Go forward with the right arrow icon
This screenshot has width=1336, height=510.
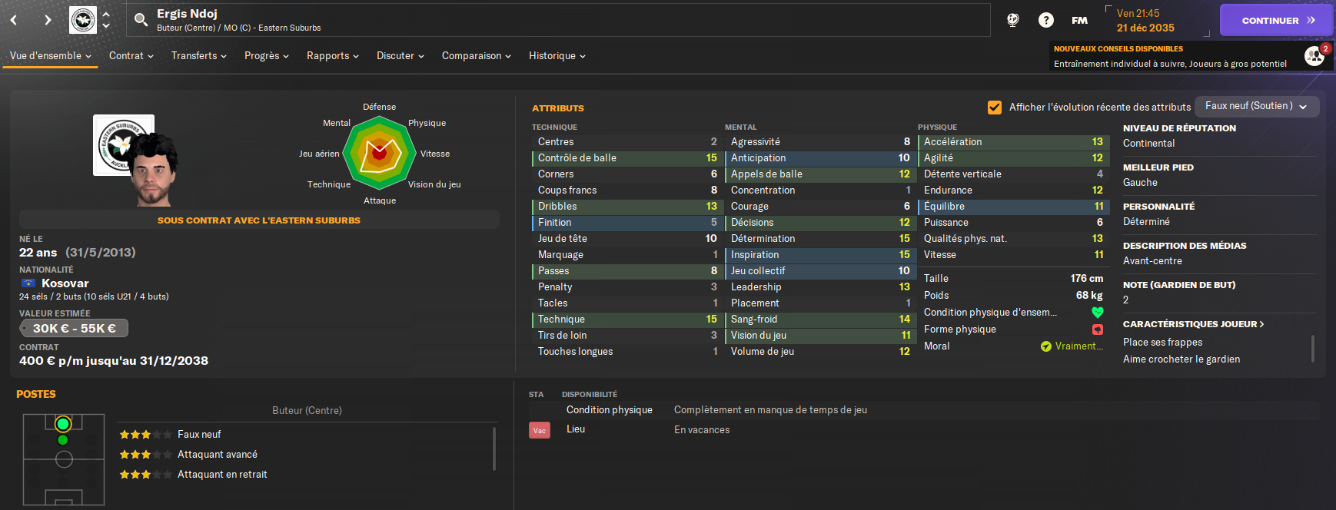(48, 20)
